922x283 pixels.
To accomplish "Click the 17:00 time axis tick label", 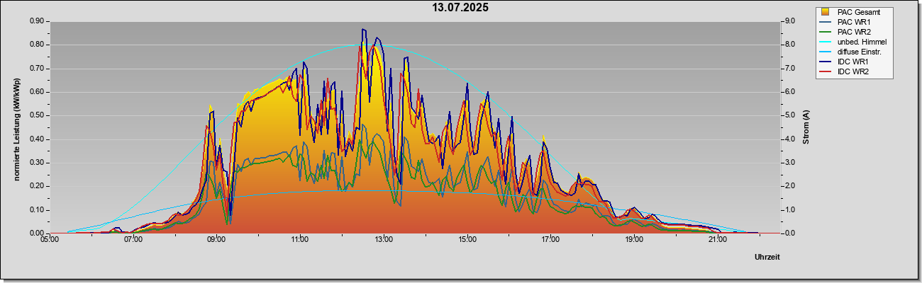I will tap(550, 240).
